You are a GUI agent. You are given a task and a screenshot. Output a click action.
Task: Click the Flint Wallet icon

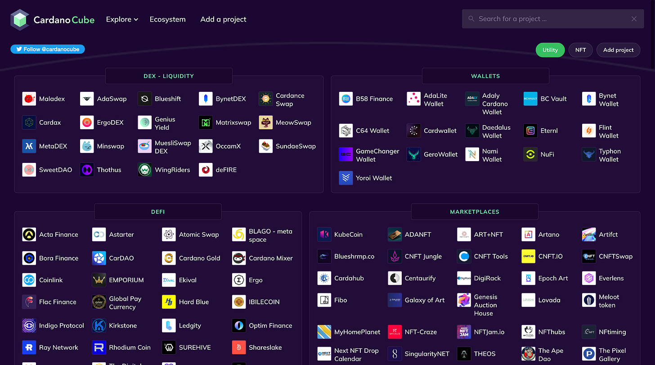pyautogui.click(x=589, y=131)
